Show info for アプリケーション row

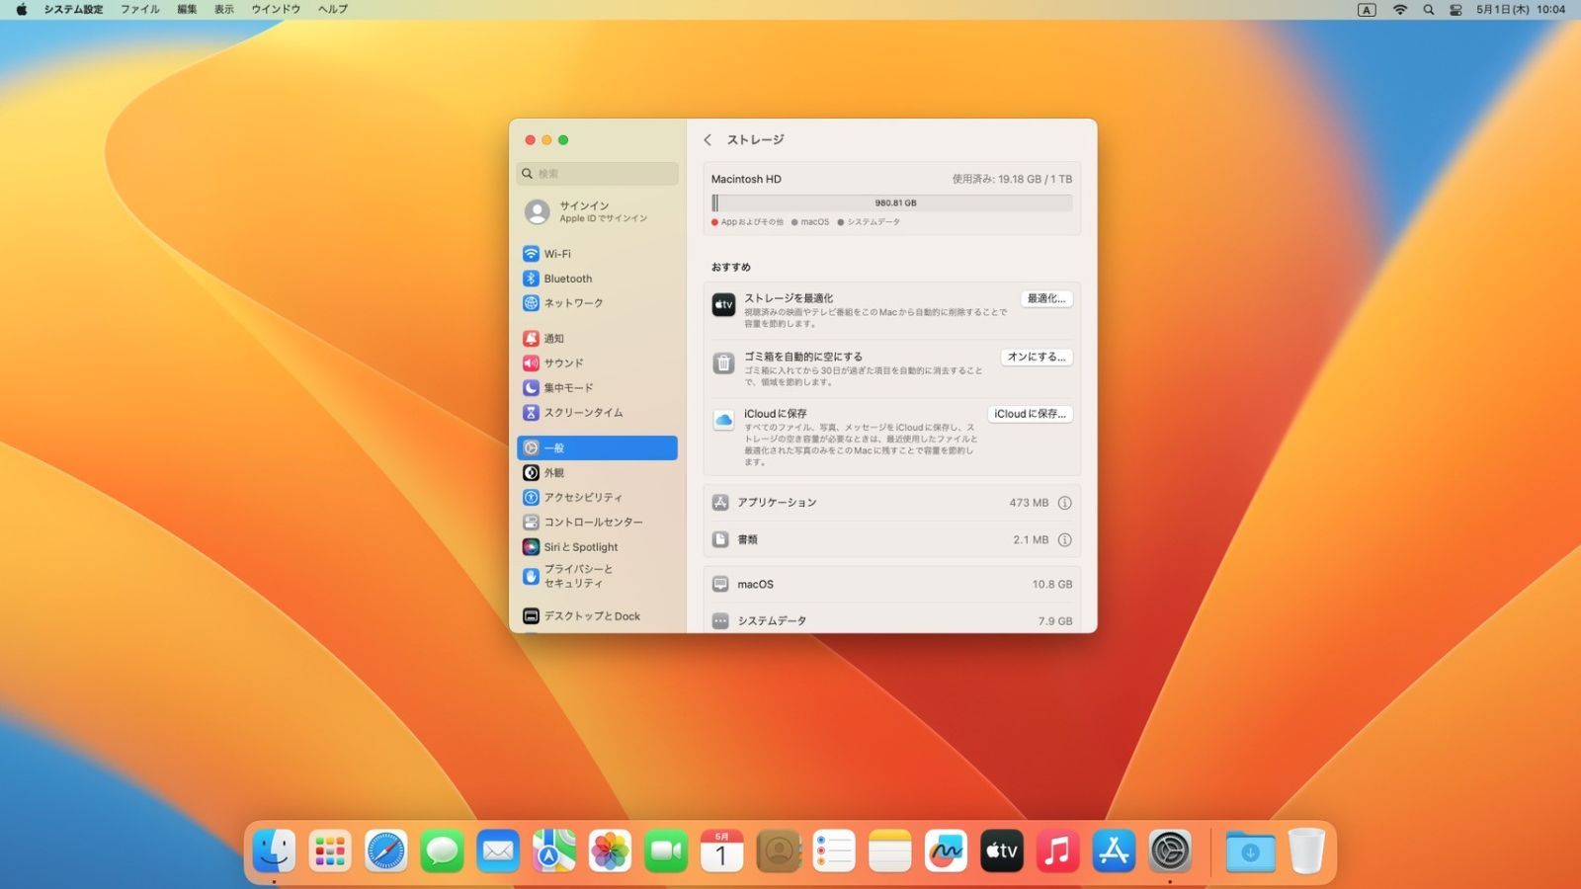[1064, 503]
